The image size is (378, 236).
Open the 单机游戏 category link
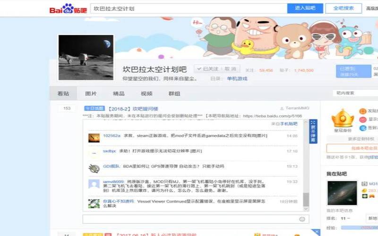coord(237,79)
